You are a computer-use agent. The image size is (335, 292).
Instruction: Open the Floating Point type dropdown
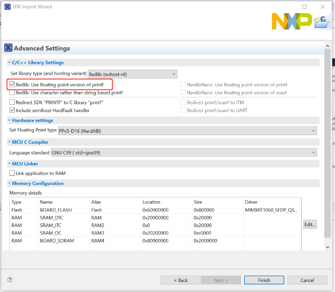(x=187, y=130)
